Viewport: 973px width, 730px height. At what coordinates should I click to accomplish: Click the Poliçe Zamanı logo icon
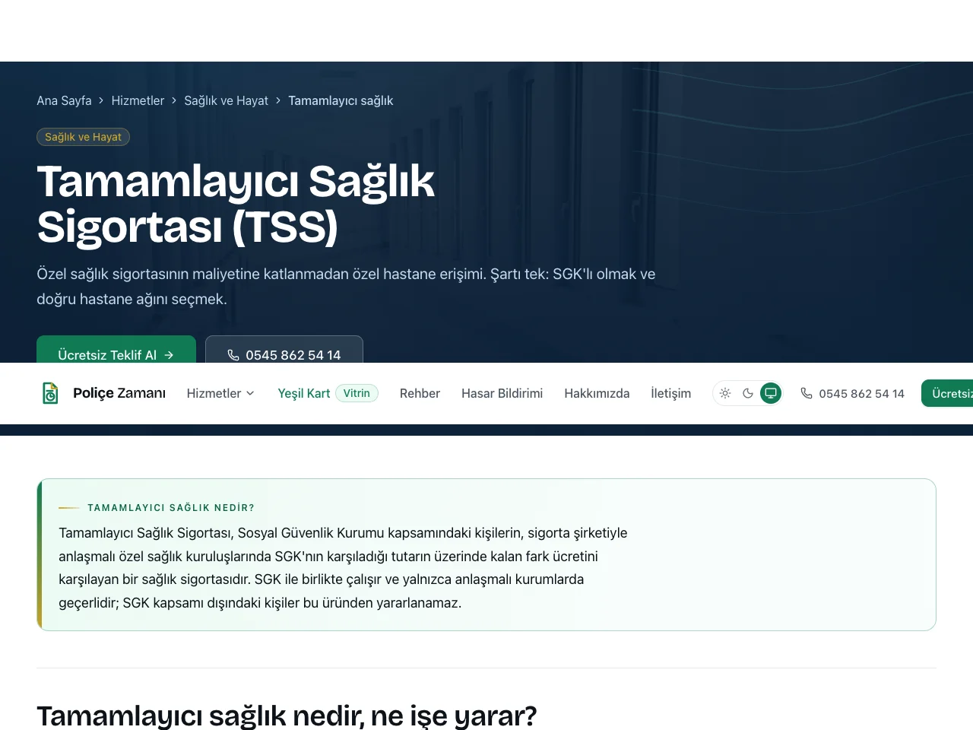coord(50,393)
